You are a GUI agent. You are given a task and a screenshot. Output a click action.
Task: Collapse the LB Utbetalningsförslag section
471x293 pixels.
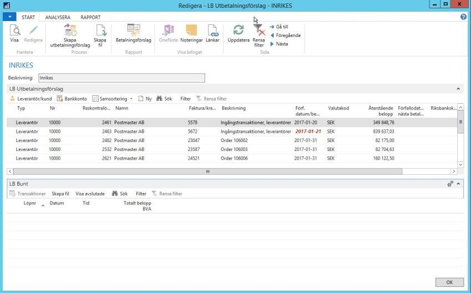pyautogui.click(x=458, y=89)
